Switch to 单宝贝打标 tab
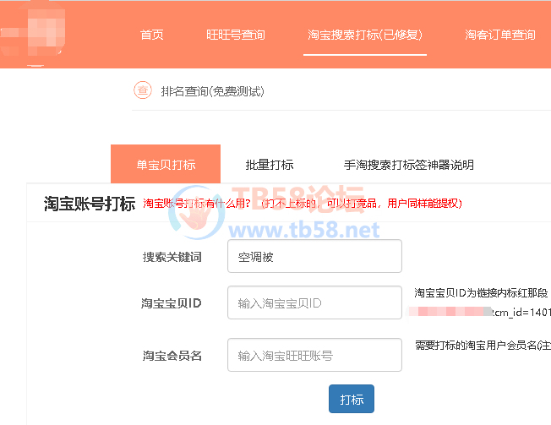The width and height of the screenshot is (551, 425). pyautogui.click(x=166, y=164)
